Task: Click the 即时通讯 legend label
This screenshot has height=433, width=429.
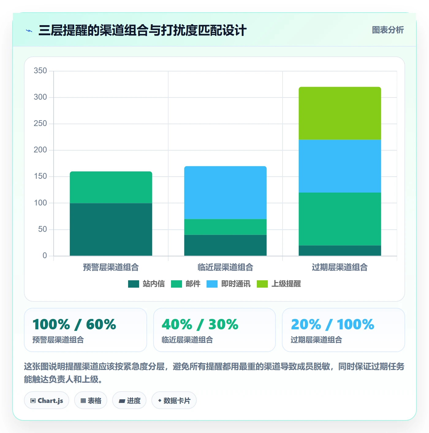Action: pos(236,284)
